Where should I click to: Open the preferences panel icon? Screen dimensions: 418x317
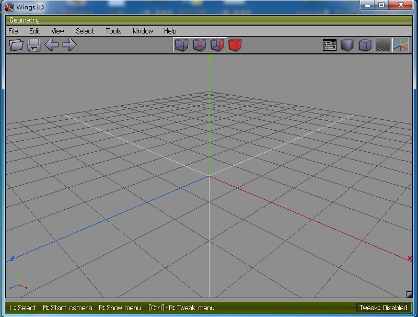[330, 46]
